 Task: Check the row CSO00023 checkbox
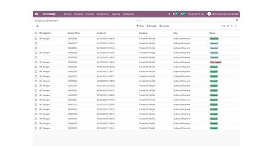click(36, 90)
